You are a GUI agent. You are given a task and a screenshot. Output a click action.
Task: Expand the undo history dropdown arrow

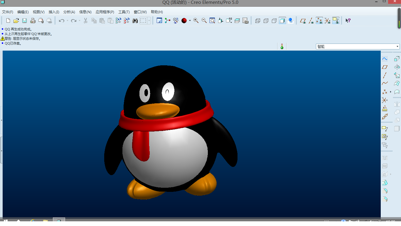point(67,21)
